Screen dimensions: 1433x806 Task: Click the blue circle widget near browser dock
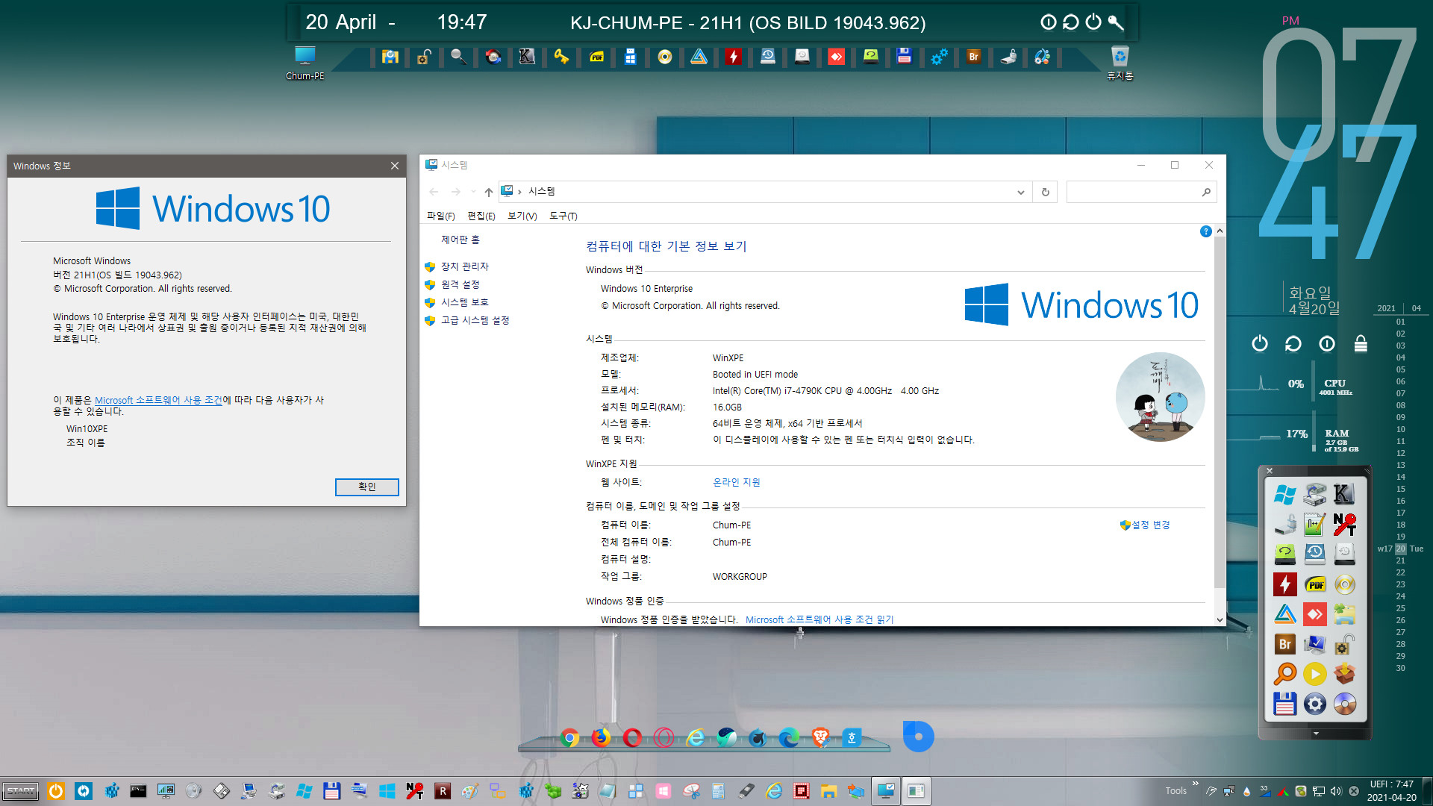(x=918, y=737)
